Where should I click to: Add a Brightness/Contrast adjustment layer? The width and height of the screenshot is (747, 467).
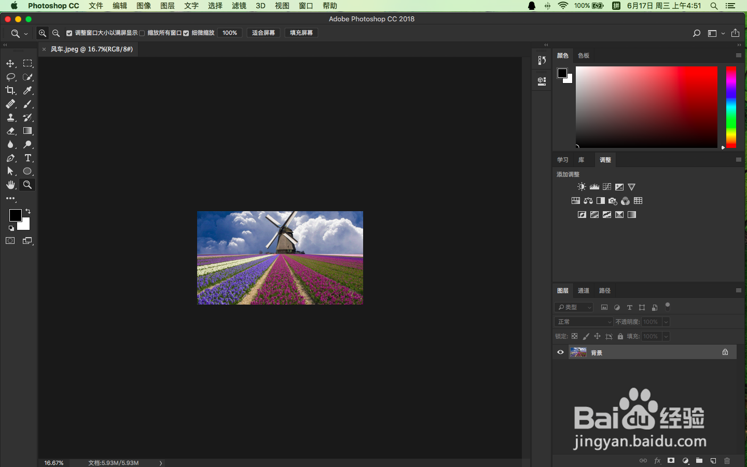click(x=582, y=187)
